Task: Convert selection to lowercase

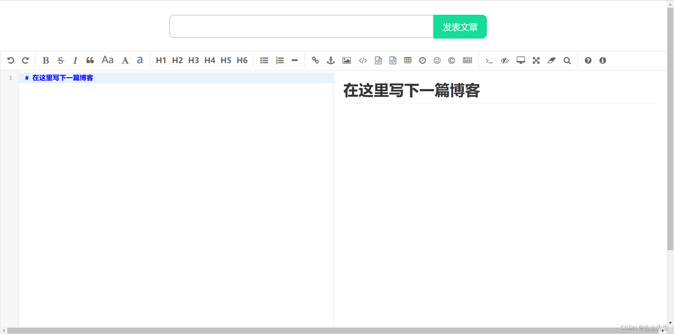Action: (x=140, y=60)
